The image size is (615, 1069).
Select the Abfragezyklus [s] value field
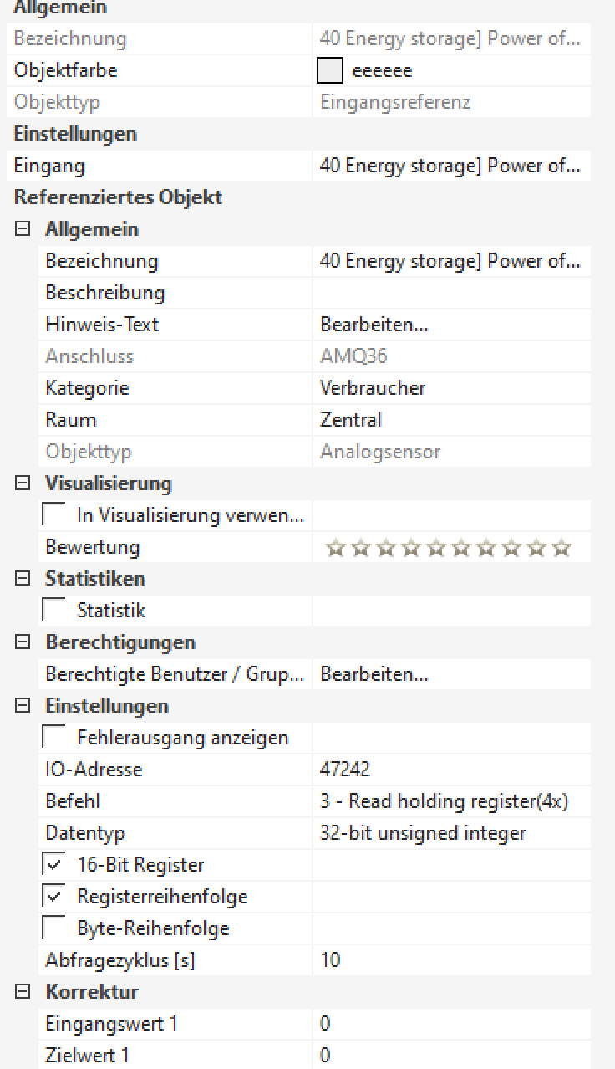451,960
